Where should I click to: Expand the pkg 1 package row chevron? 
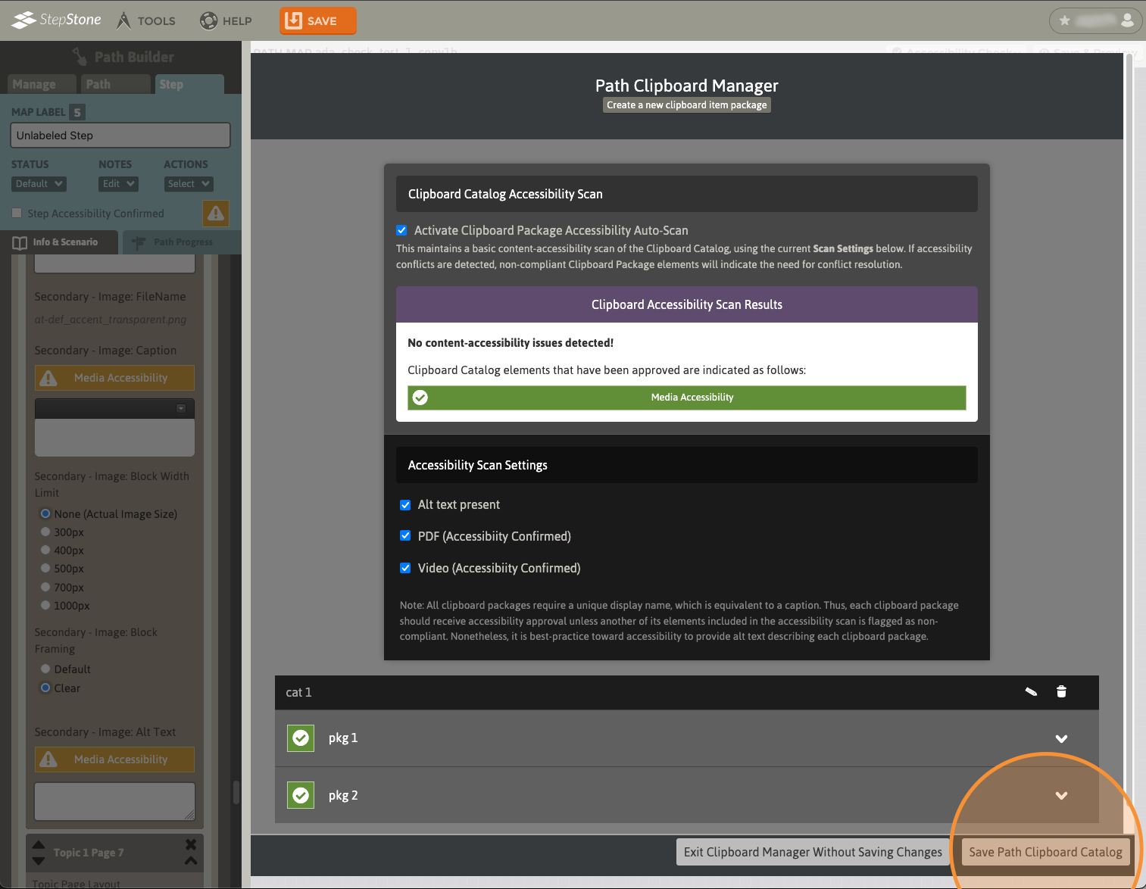point(1061,738)
